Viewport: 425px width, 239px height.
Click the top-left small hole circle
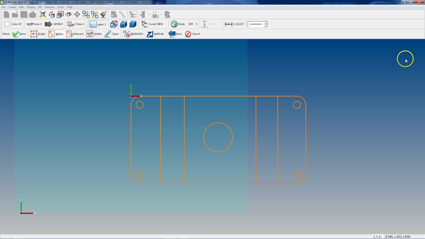139,105
